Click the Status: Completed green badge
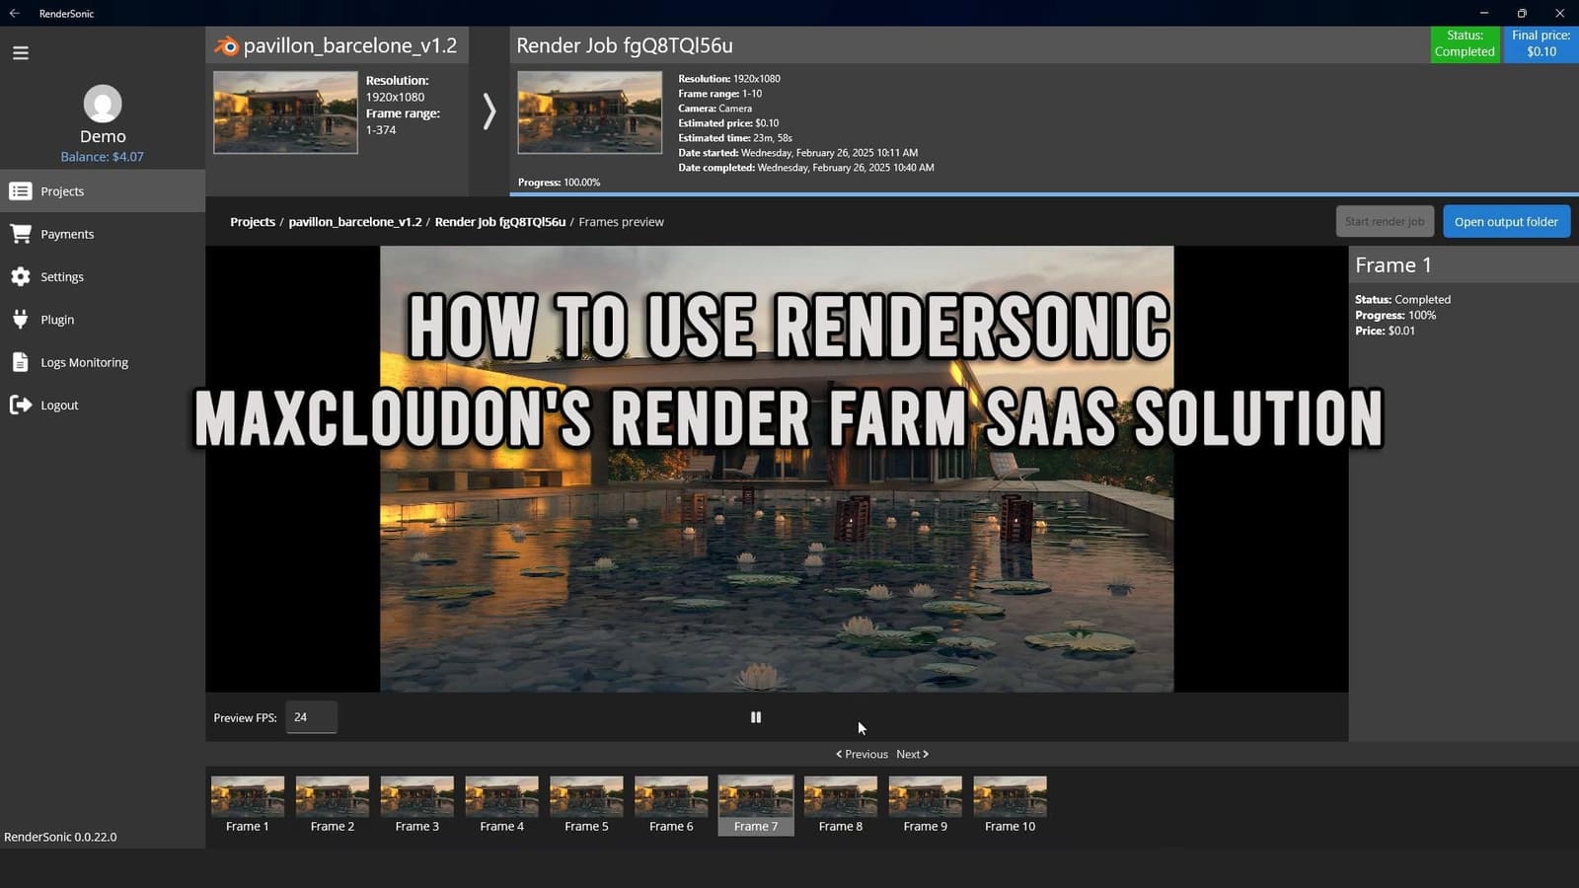This screenshot has height=888, width=1579. tap(1465, 44)
